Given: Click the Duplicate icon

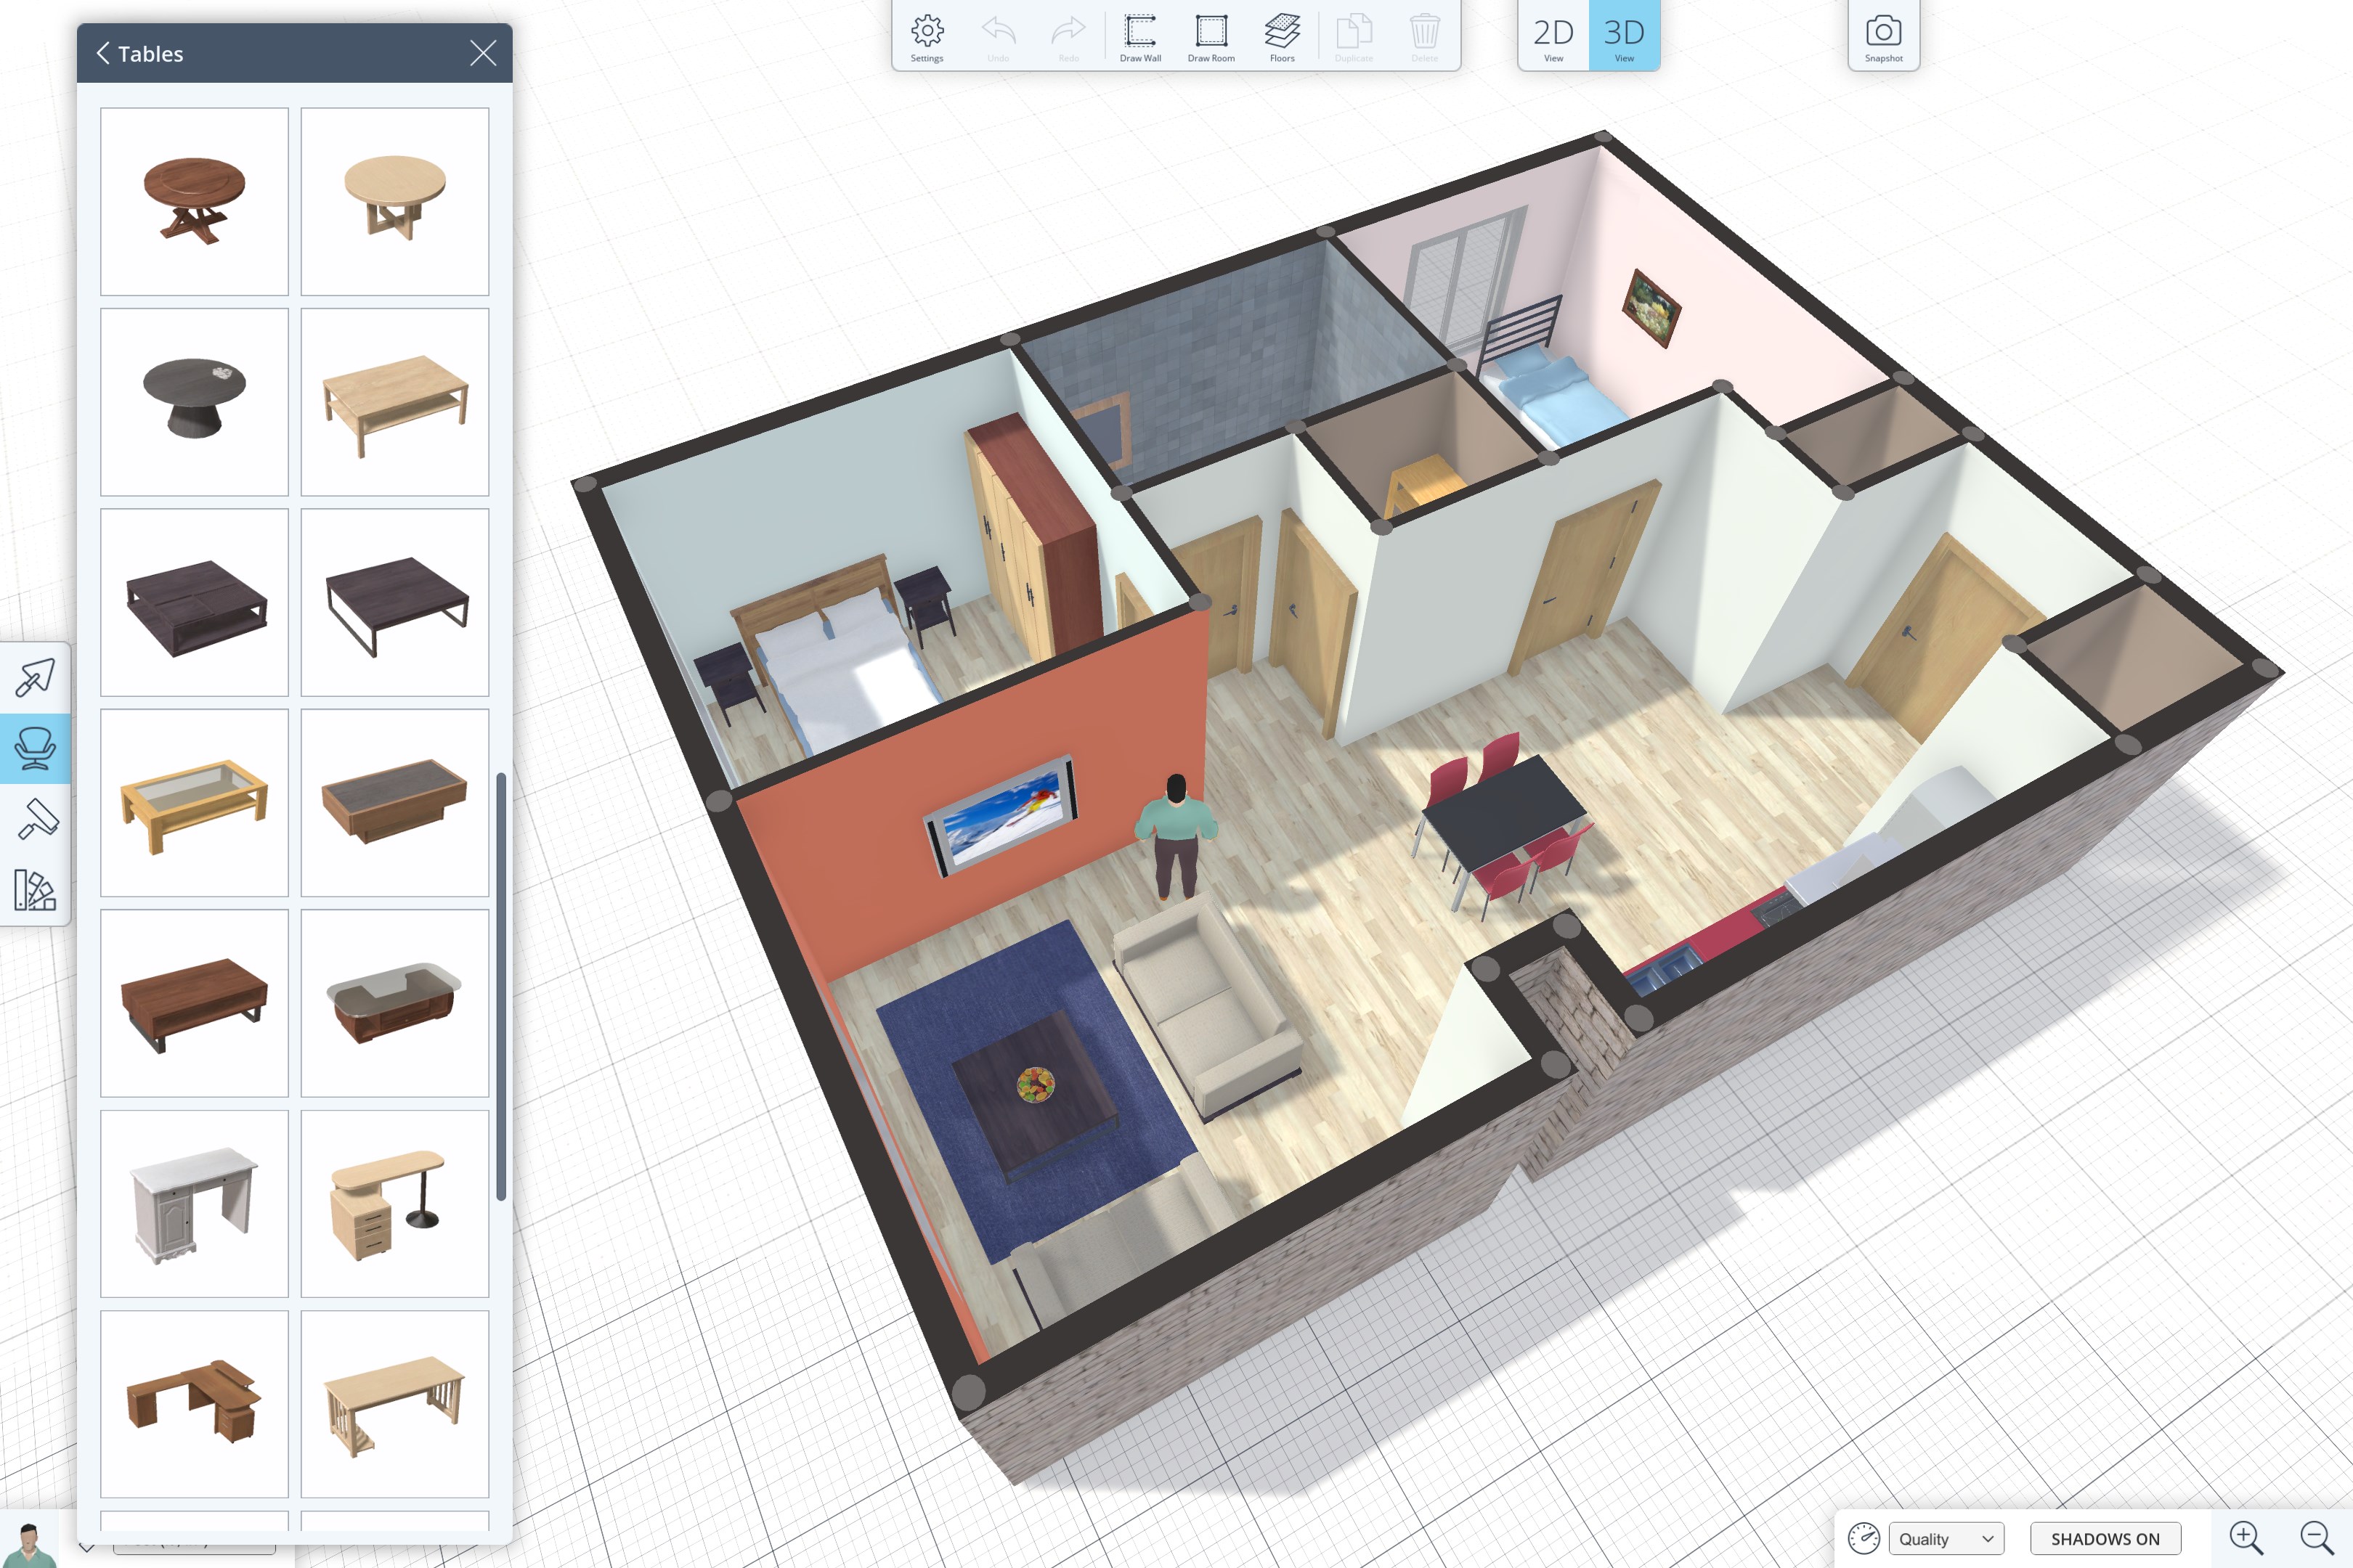Looking at the screenshot, I should [x=1354, y=37].
